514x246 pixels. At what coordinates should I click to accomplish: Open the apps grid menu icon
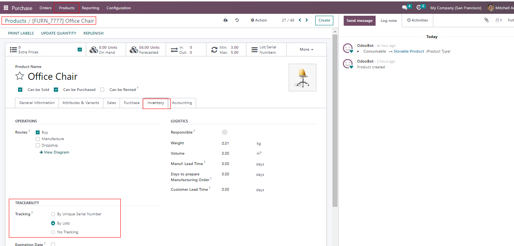[x=6, y=8]
